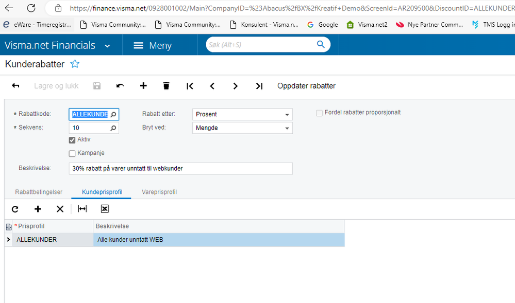Jump to first record icon
This screenshot has height=303, width=515.
point(190,86)
